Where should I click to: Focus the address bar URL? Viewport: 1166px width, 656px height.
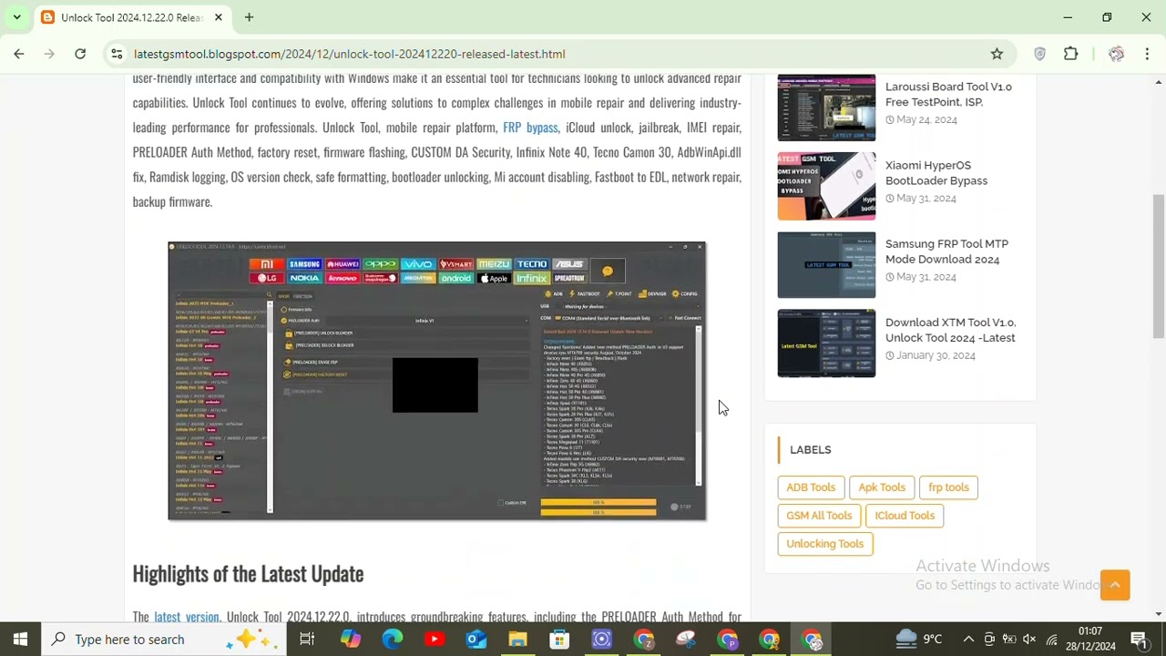pyautogui.click(x=349, y=54)
